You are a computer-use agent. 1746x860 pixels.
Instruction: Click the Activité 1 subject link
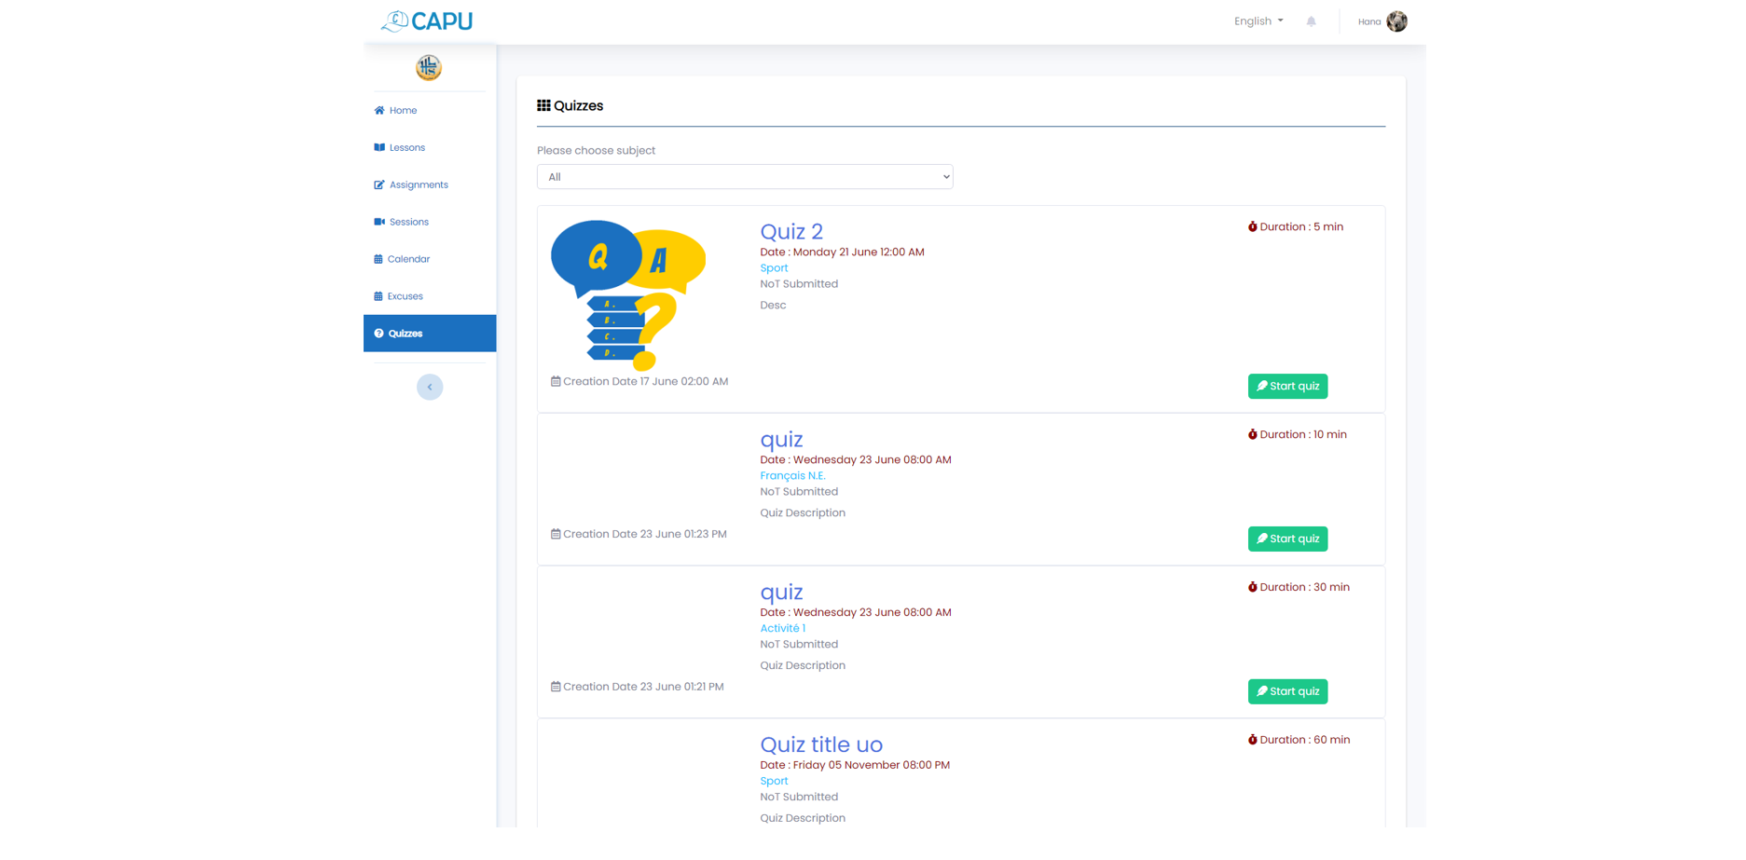click(782, 628)
